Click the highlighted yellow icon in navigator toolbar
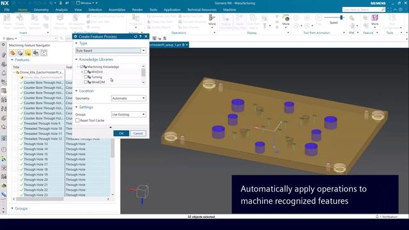Screen dimensions: 409x230 click(x=28, y=53)
